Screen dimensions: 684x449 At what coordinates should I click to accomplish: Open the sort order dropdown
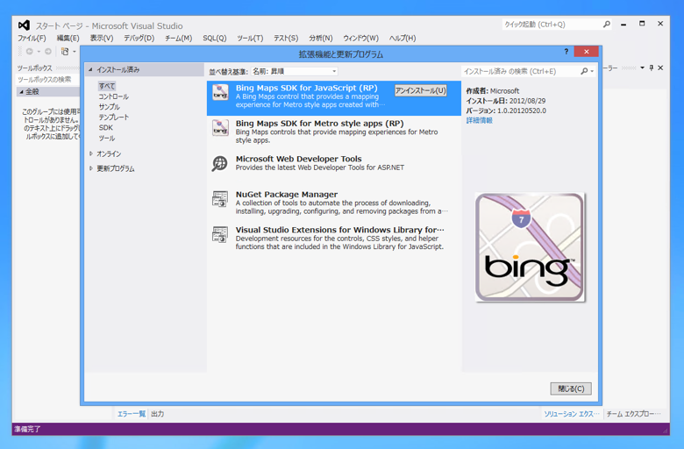pos(295,71)
